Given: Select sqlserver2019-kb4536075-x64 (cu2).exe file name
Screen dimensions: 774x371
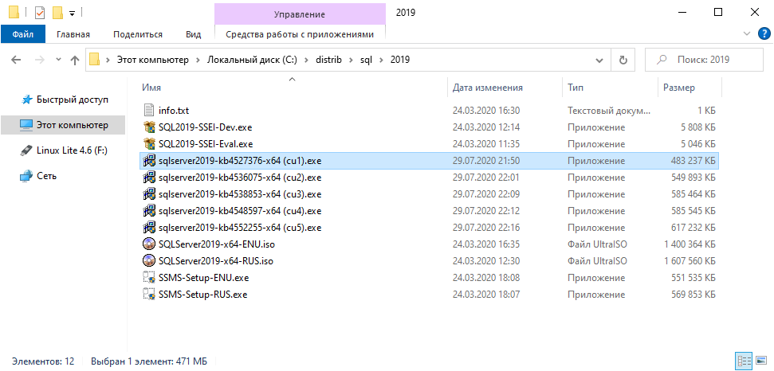Looking at the screenshot, I should pos(240,178).
